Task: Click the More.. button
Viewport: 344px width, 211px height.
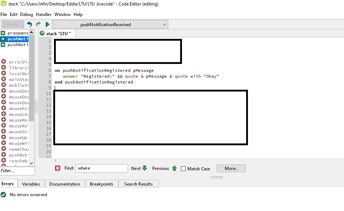Action: click(x=231, y=168)
